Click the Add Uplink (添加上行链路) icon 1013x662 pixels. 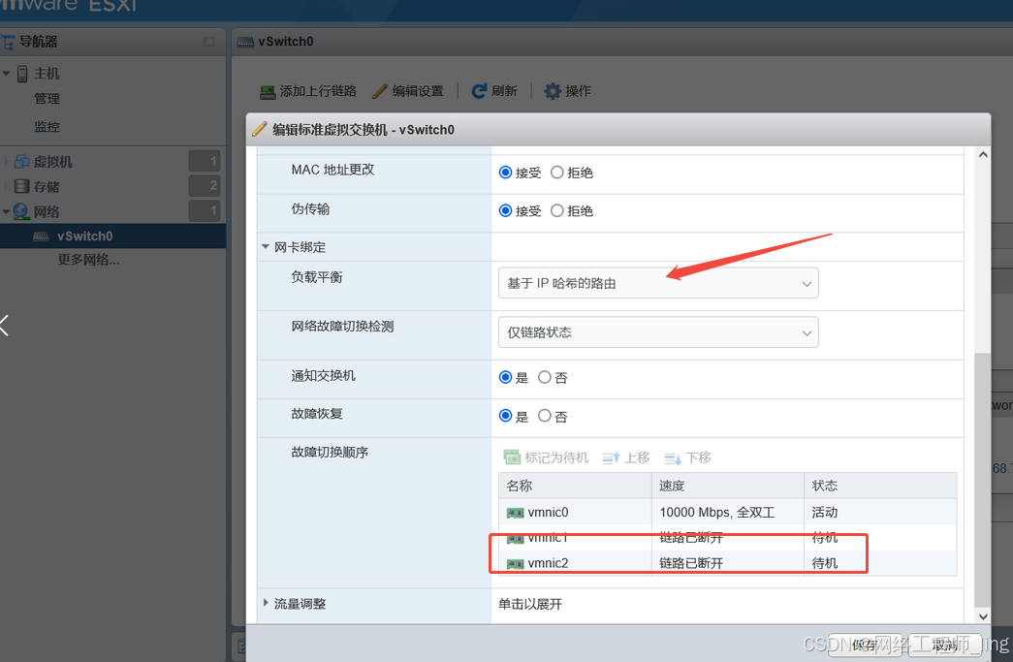click(x=268, y=92)
